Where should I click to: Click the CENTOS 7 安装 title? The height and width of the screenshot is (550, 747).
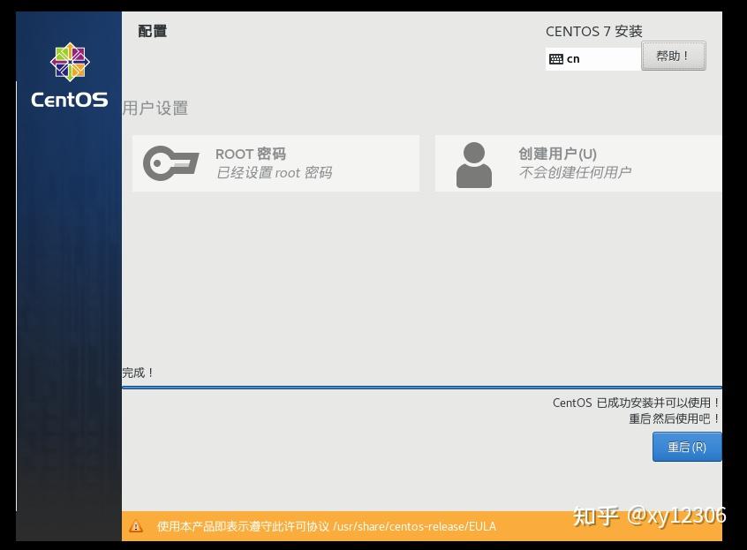click(x=592, y=31)
